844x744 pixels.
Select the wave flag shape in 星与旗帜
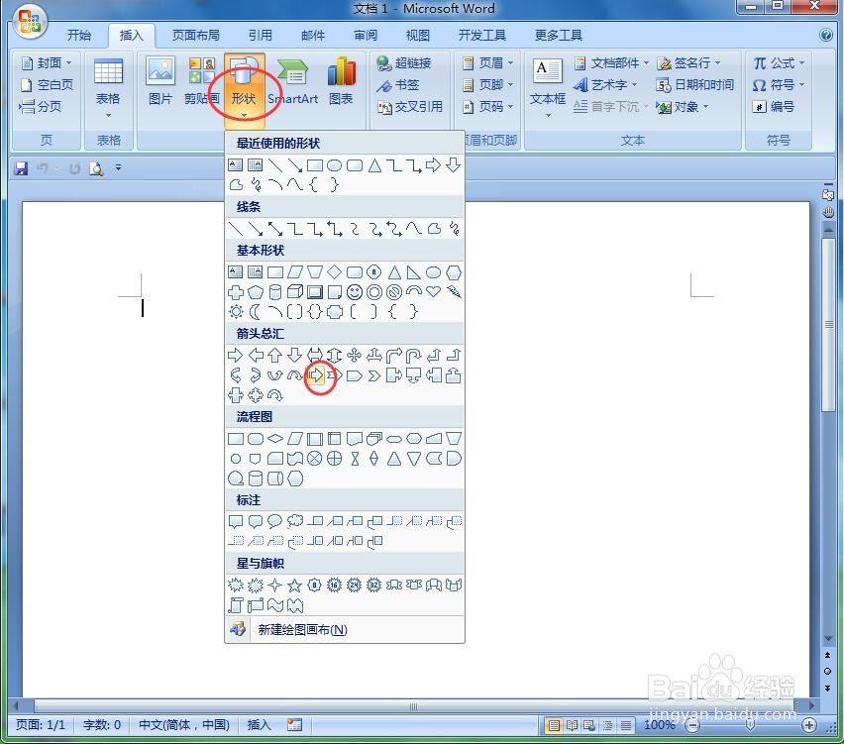(x=275, y=605)
